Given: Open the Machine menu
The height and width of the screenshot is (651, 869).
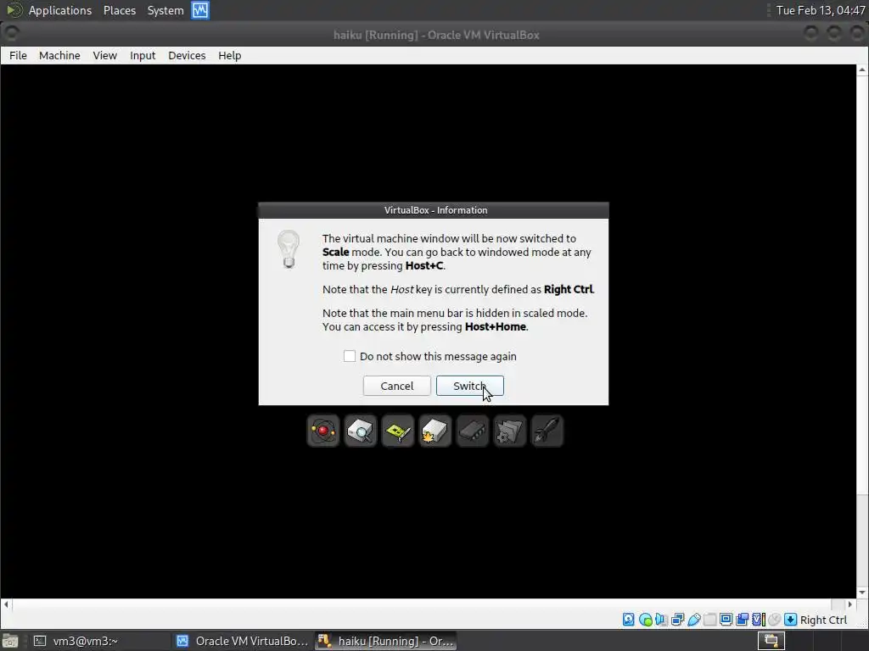Looking at the screenshot, I should (x=59, y=55).
